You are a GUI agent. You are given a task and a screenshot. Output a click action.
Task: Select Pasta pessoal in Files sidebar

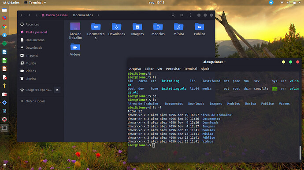pos(41,32)
